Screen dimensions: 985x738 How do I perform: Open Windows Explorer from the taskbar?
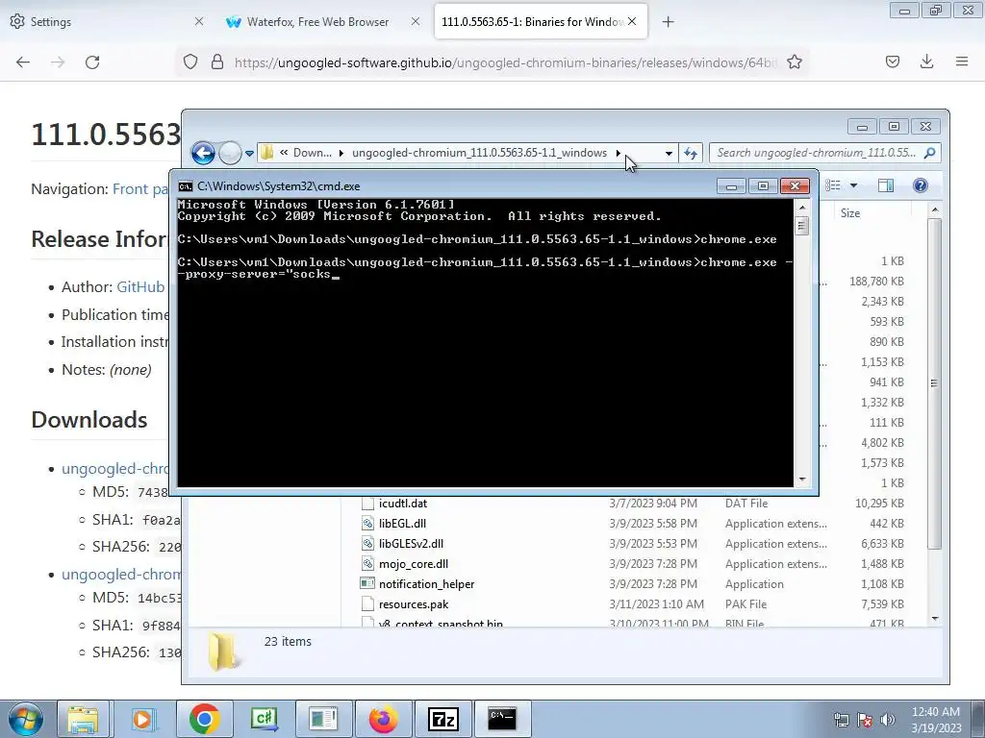(x=83, y=719)
